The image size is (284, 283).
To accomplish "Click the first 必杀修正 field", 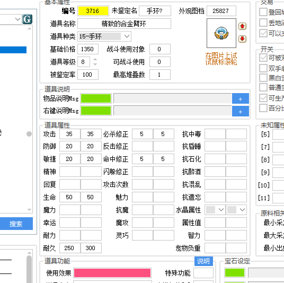I will pyautogui.click(x=142, y=134).
